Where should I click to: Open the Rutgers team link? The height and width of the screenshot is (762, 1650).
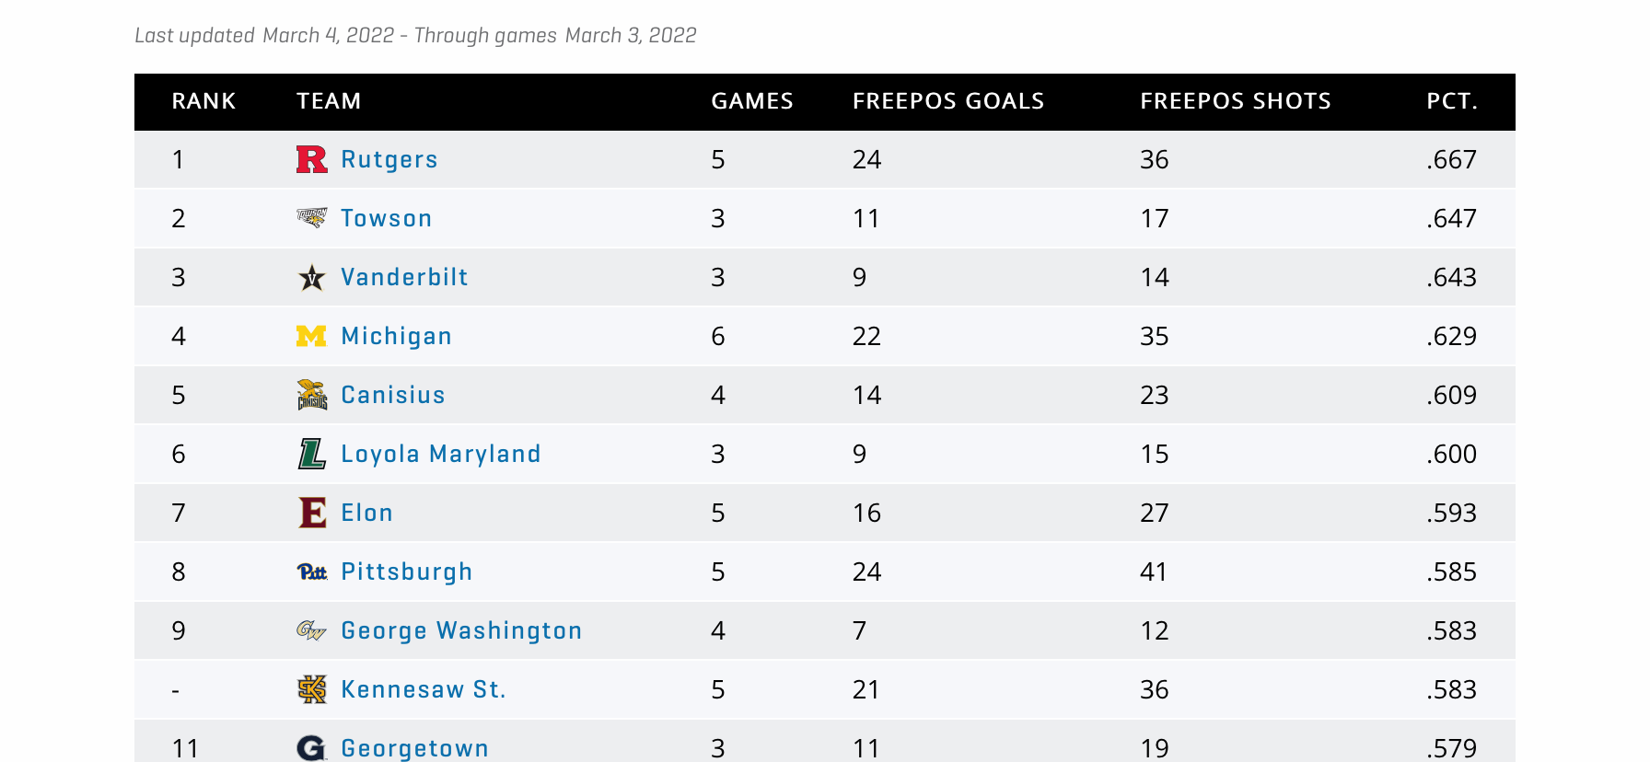tap(389, 159)
